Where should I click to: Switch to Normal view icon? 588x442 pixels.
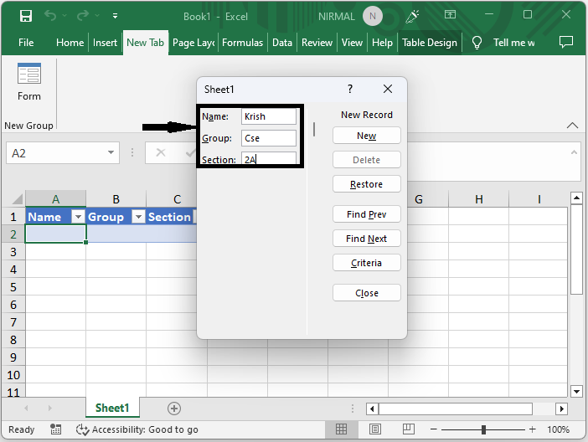coord(341,429)
